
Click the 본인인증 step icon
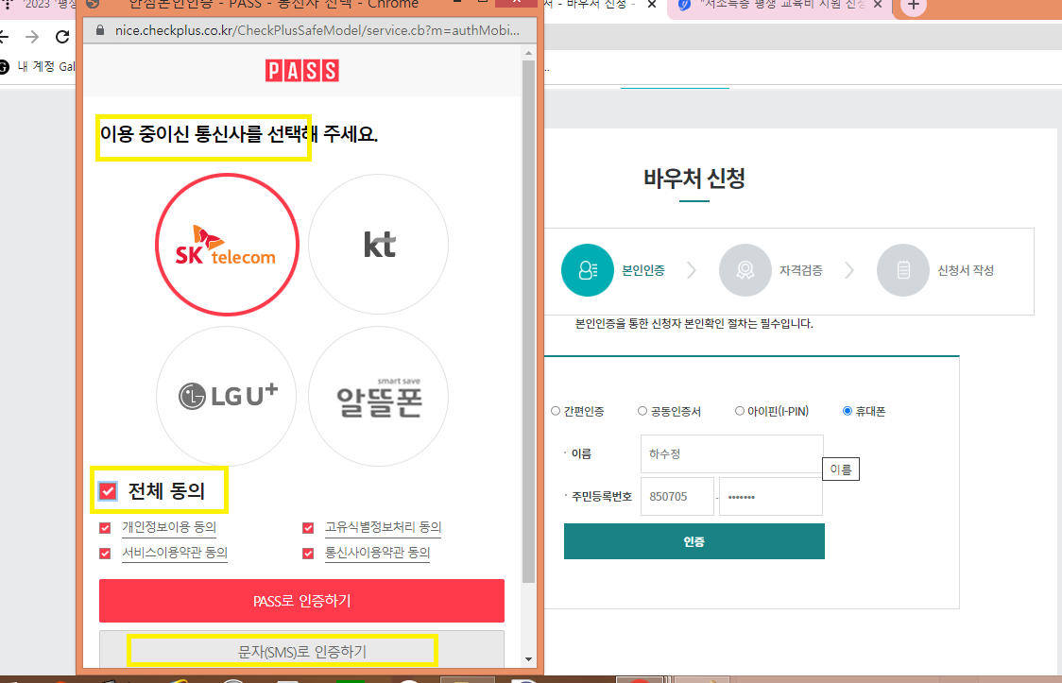pyautogui.click(x=587, y=270)
